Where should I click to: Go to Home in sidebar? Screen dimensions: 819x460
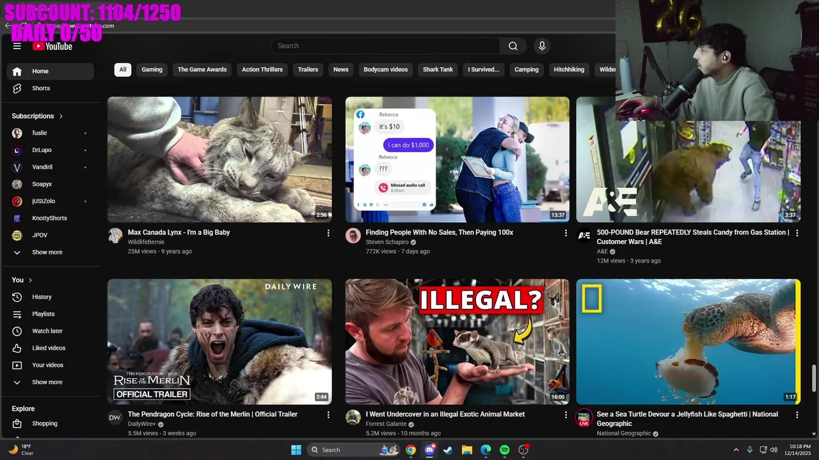pyautogui.click(x=51, y=72)
